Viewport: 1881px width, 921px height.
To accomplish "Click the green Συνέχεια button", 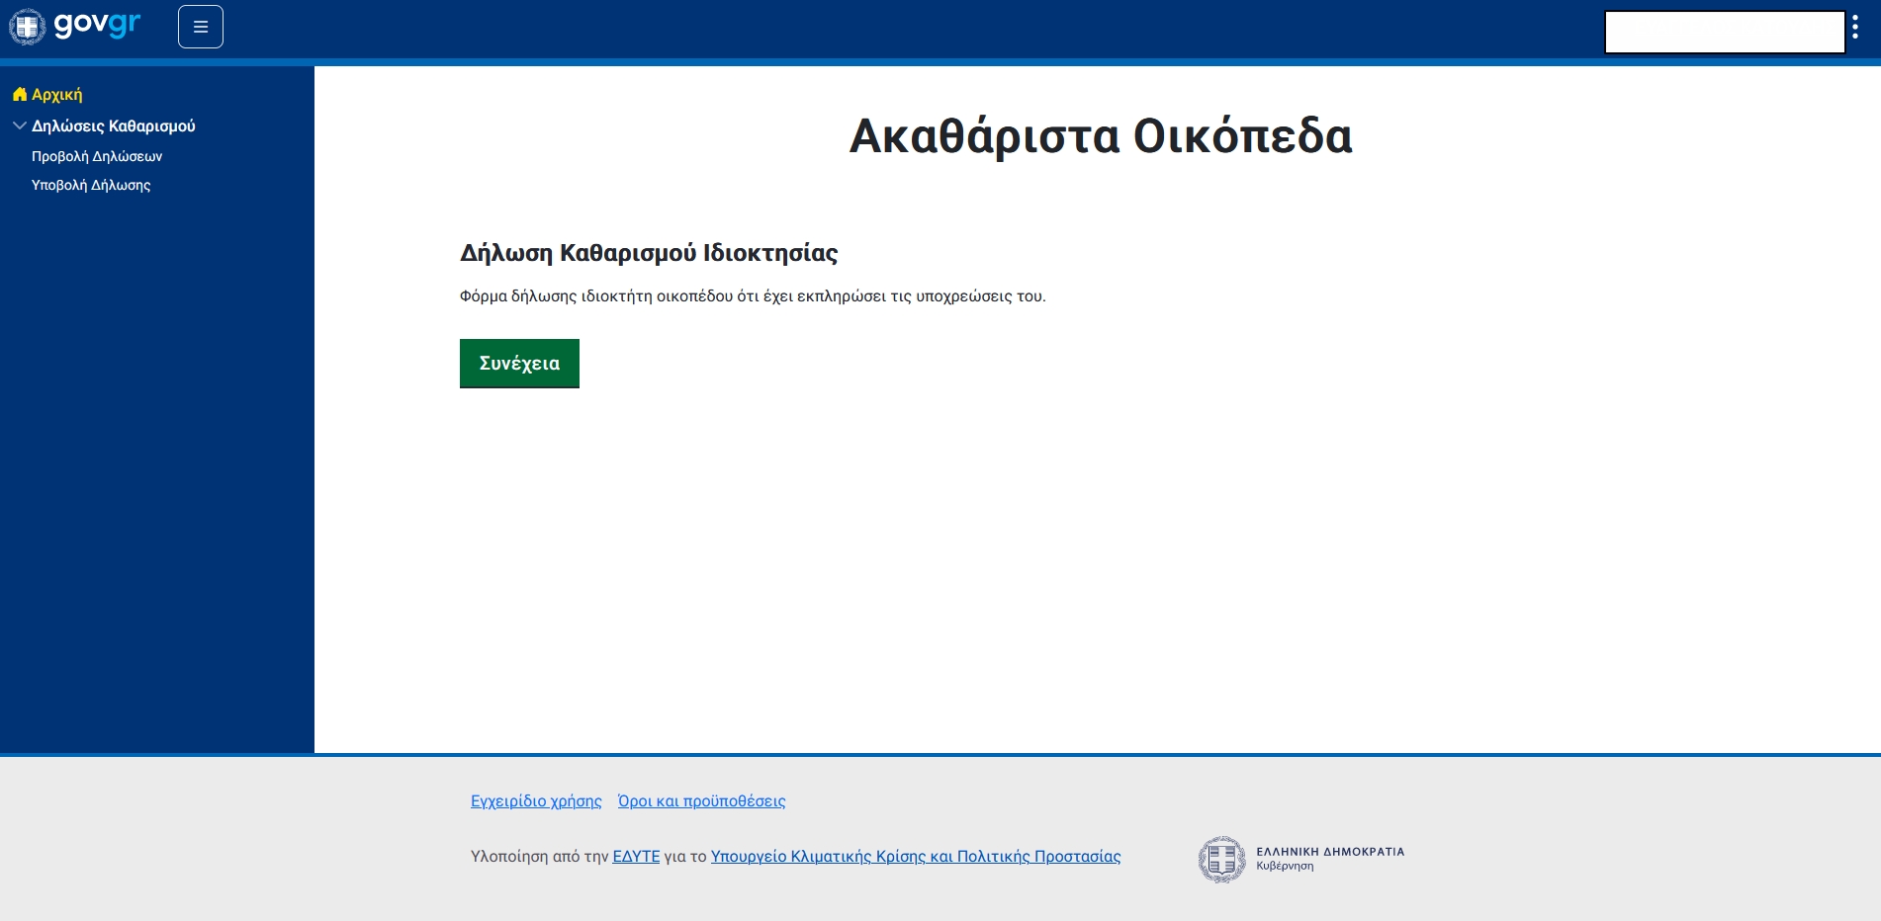I will click(519, 364).
